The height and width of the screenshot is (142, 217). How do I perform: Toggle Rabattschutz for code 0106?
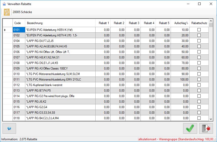[x=199, y=52]
